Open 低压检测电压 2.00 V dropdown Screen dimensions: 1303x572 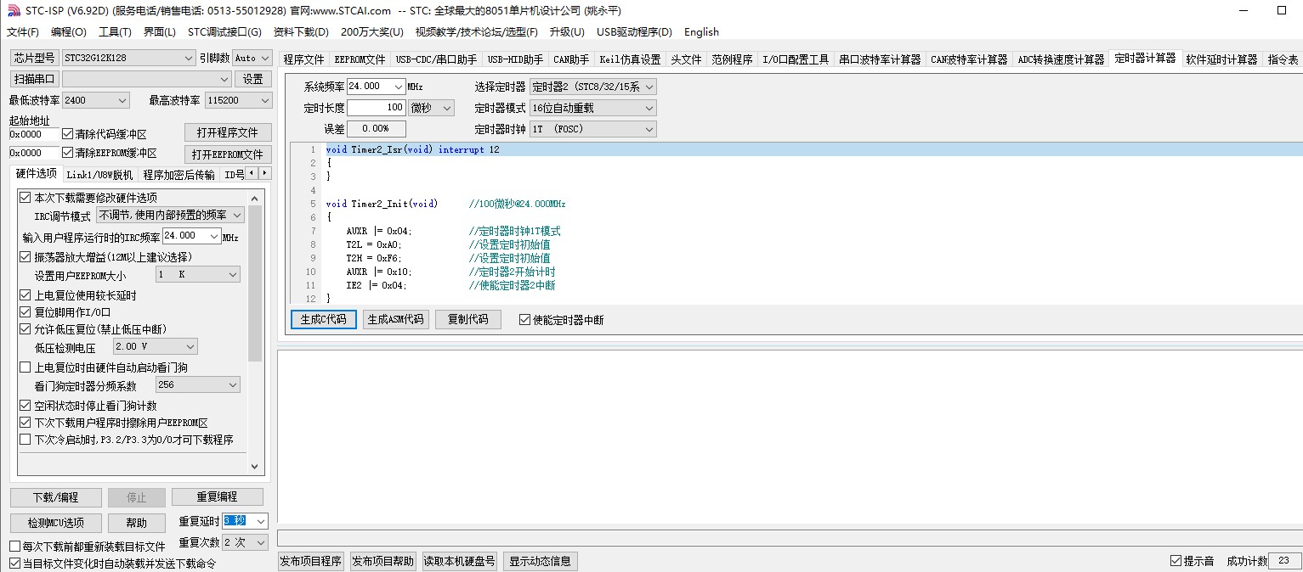tap(156, 347)
